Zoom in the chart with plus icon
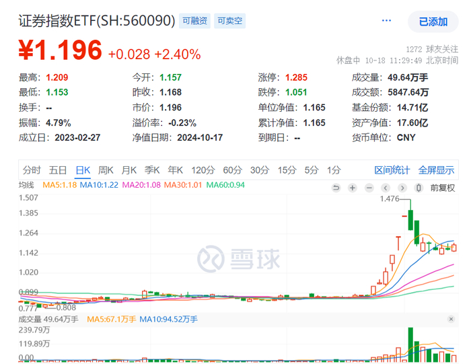 pos(353,188)
